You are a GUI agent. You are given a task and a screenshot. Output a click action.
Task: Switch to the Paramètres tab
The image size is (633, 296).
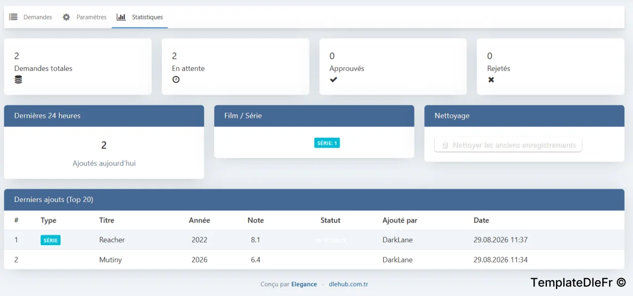click(x=84, y=17)
